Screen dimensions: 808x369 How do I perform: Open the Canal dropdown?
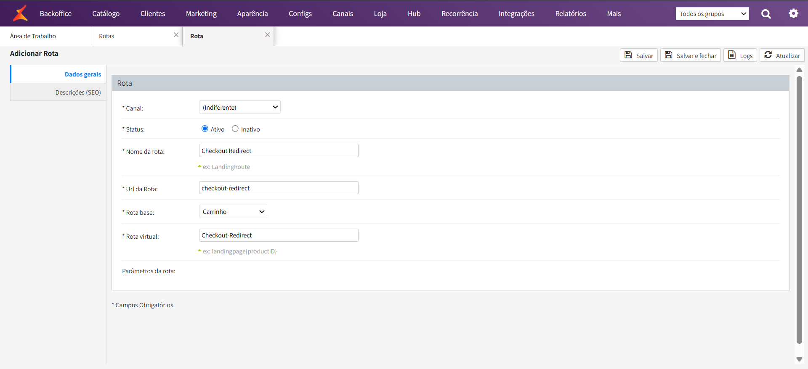point(240,107)
